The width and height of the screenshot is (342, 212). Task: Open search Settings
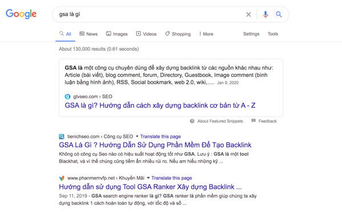tap(251, 34)
